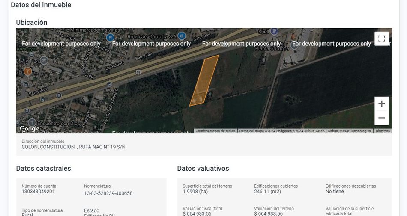Open Combinaciones de teclas shortcuts

(215, 131)
